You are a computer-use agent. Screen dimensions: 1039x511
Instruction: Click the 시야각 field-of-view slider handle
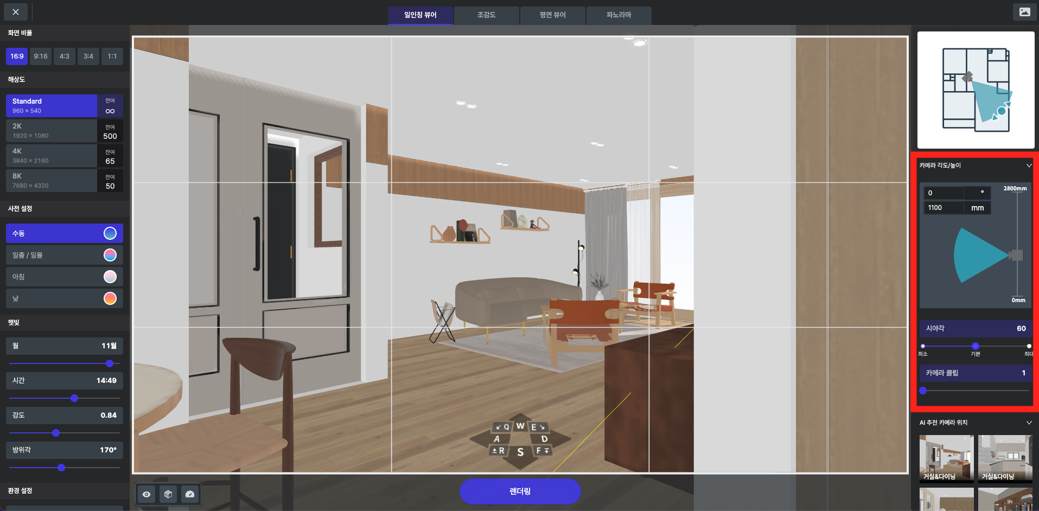(976, 346)
